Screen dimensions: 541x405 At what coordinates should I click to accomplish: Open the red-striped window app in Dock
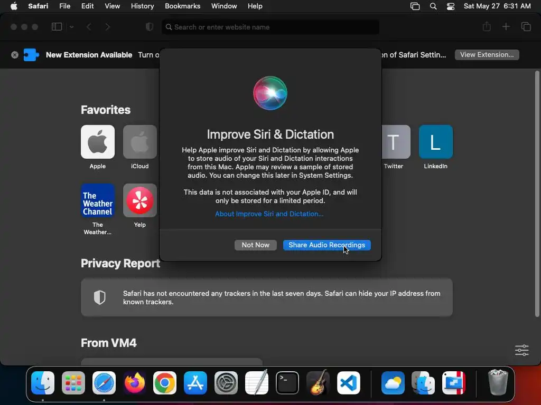tap(454, 383)
